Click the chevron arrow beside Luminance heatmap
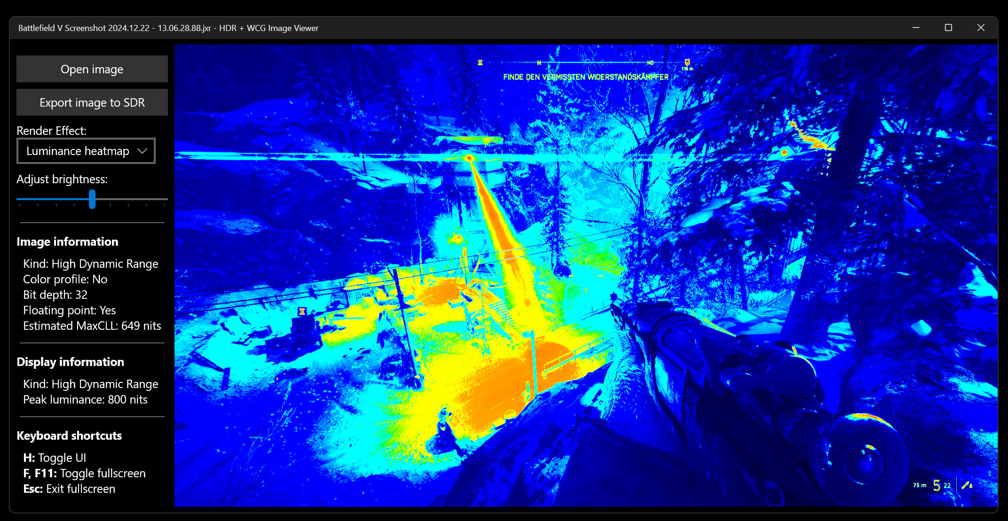 tap(142, 151)
